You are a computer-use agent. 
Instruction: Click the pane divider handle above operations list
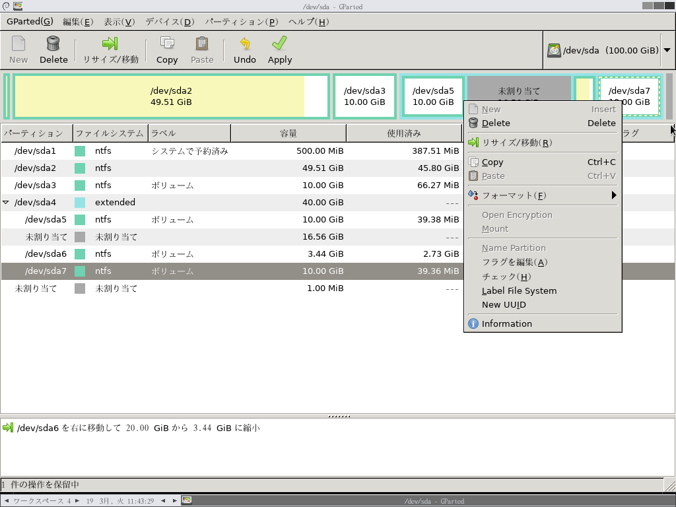click(x=339, y=417)
